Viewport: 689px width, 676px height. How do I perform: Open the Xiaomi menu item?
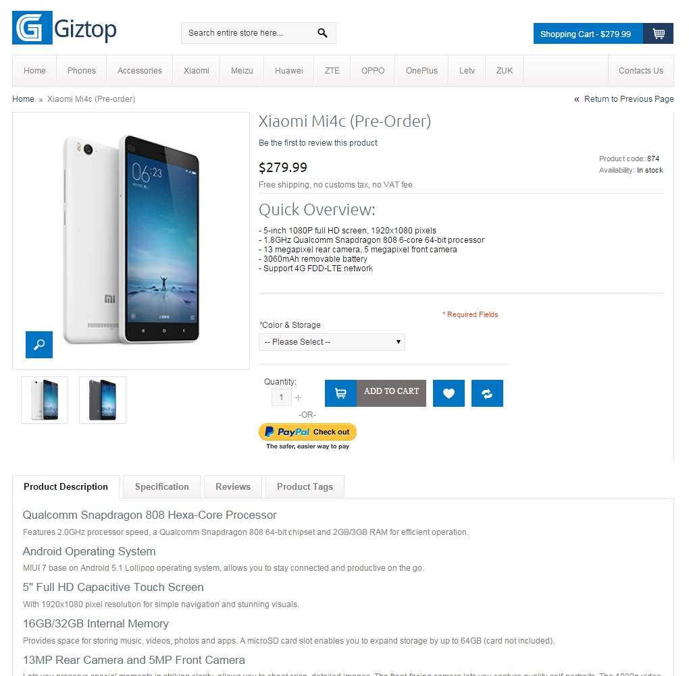[197, 71]
